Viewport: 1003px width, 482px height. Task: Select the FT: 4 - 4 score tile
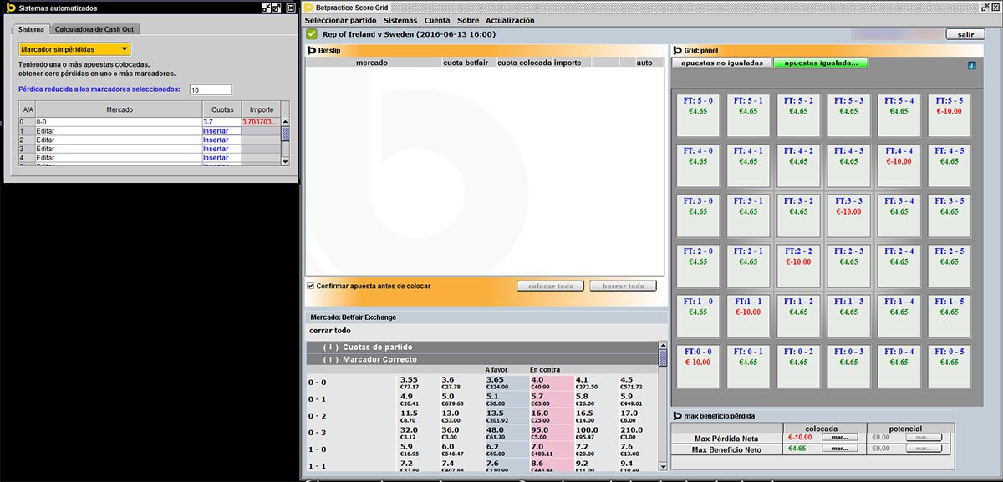click(x=899, y=164)
